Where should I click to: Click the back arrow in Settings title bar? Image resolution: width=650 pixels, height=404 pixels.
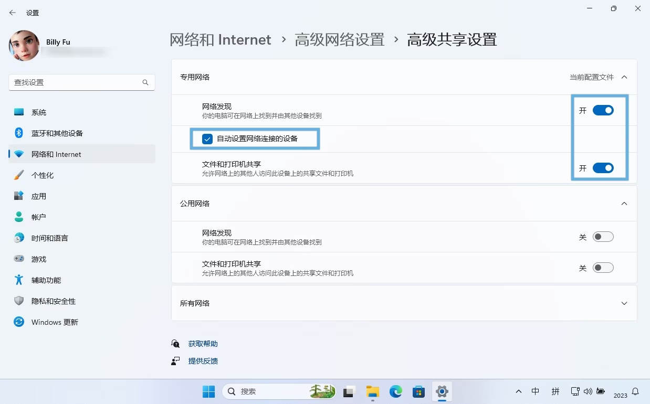pyautogui.click(x=13, y=13)
